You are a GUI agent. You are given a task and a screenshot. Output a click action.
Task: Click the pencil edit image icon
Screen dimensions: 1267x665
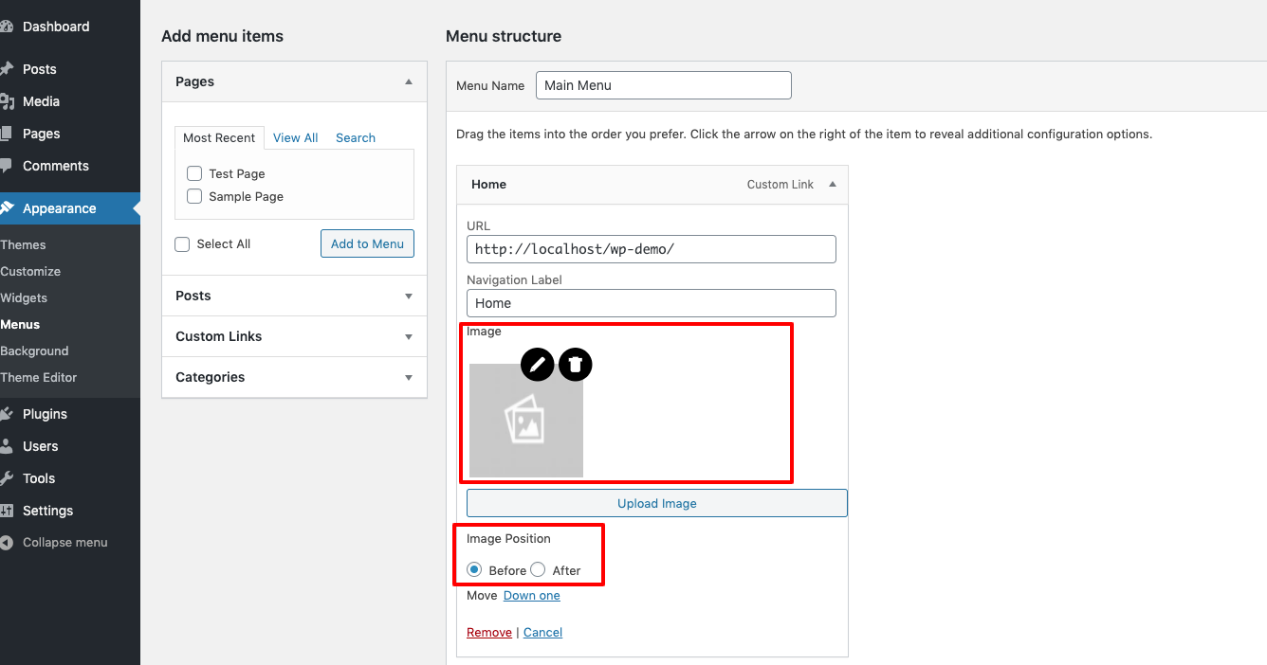coord(537,364)
